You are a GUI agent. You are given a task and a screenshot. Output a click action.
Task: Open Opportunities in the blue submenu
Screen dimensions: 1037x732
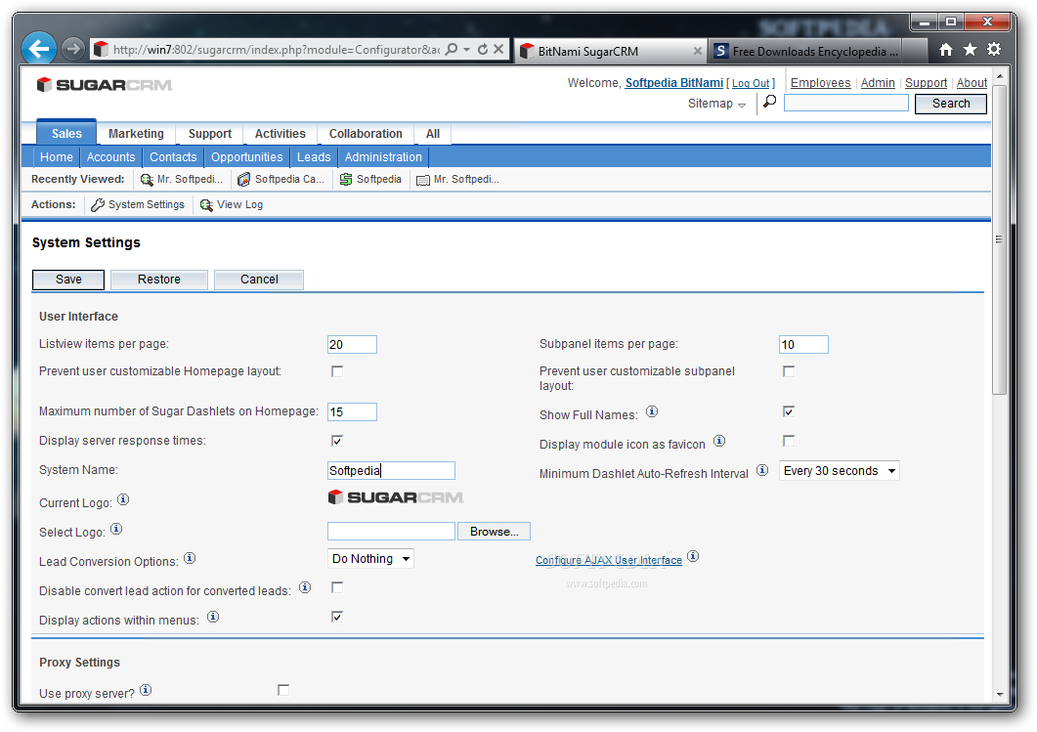tap(246, 157)
